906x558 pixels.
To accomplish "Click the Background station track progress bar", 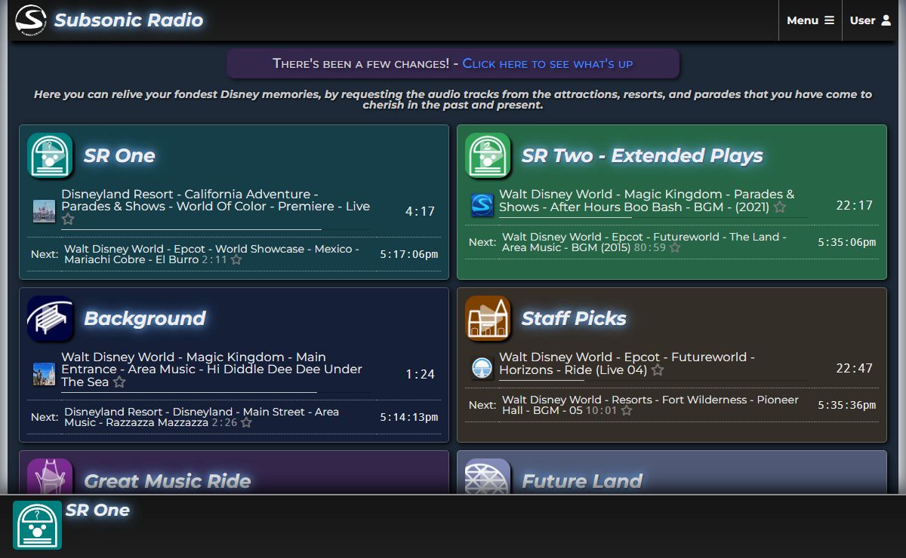I will coord(215,392).
